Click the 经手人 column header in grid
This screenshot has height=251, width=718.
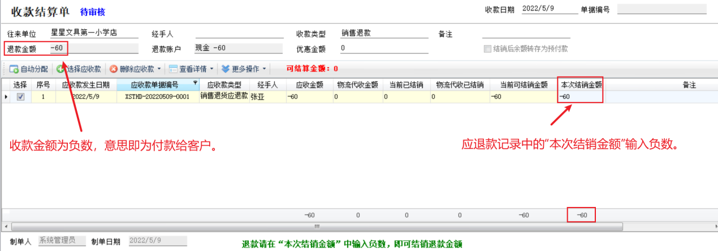pos(267,85)
